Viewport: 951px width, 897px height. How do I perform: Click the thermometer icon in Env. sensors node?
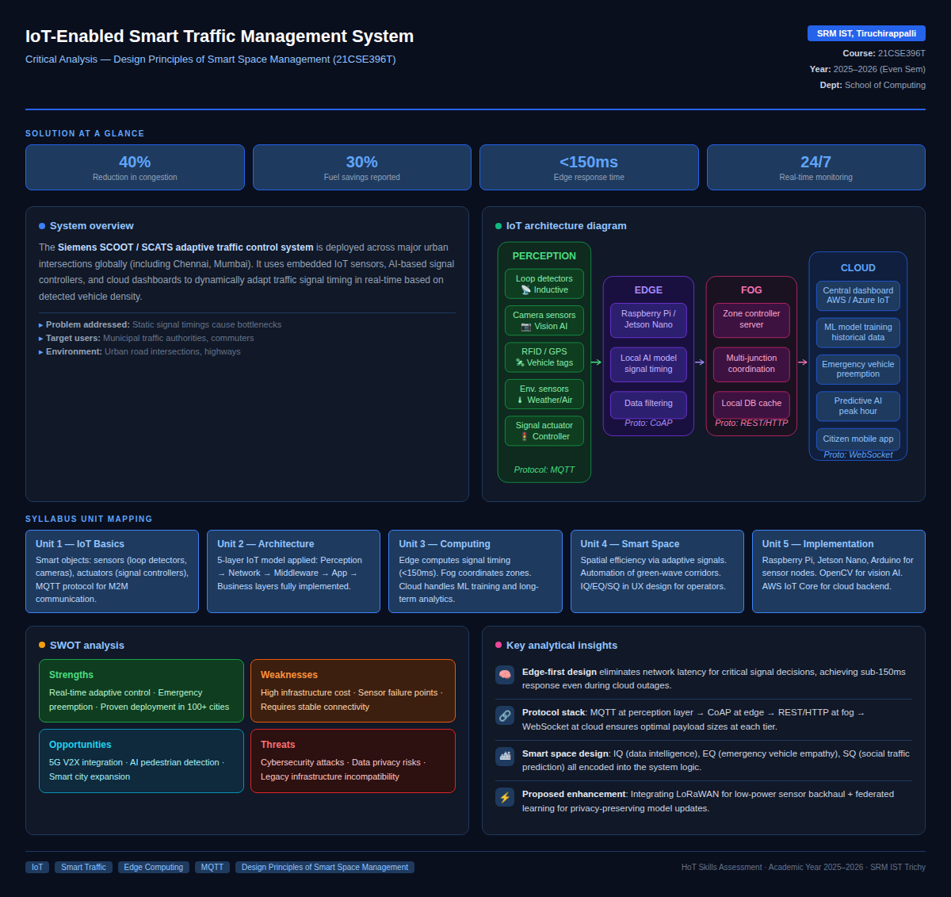click(x=520, y=400)
